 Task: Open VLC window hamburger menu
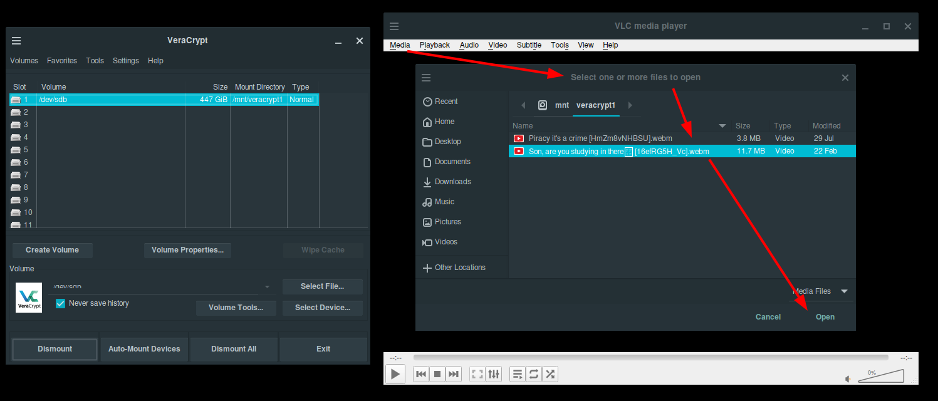tap(394, 26)
